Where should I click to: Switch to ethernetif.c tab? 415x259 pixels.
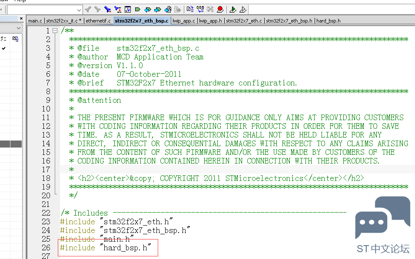98,21
